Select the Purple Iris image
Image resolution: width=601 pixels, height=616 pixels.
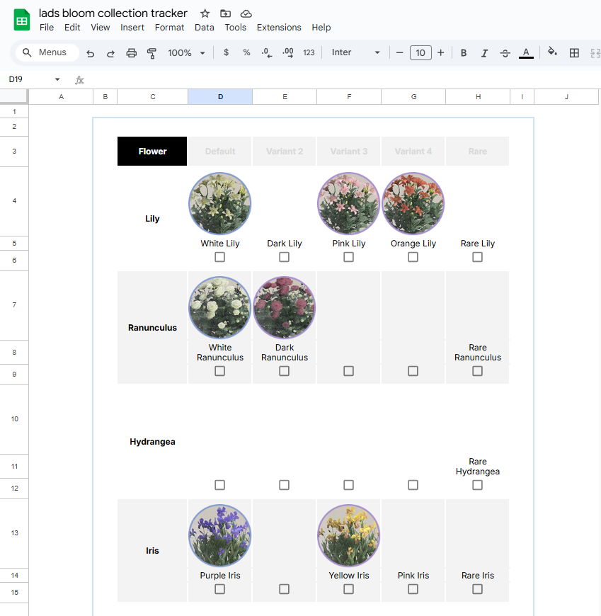click(x=220, y=535)
